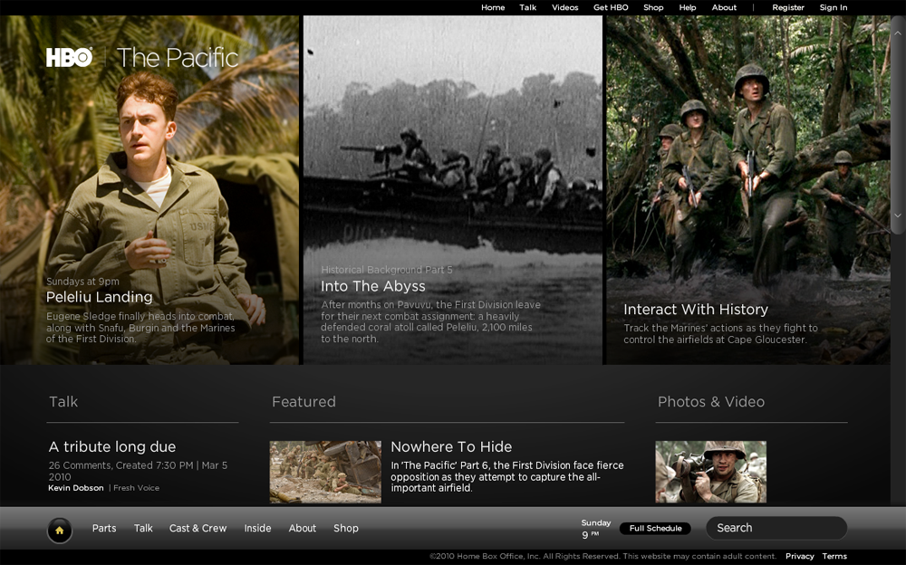Open Interact With History
This screenshot has width=906, height=565.
point(696,309)
